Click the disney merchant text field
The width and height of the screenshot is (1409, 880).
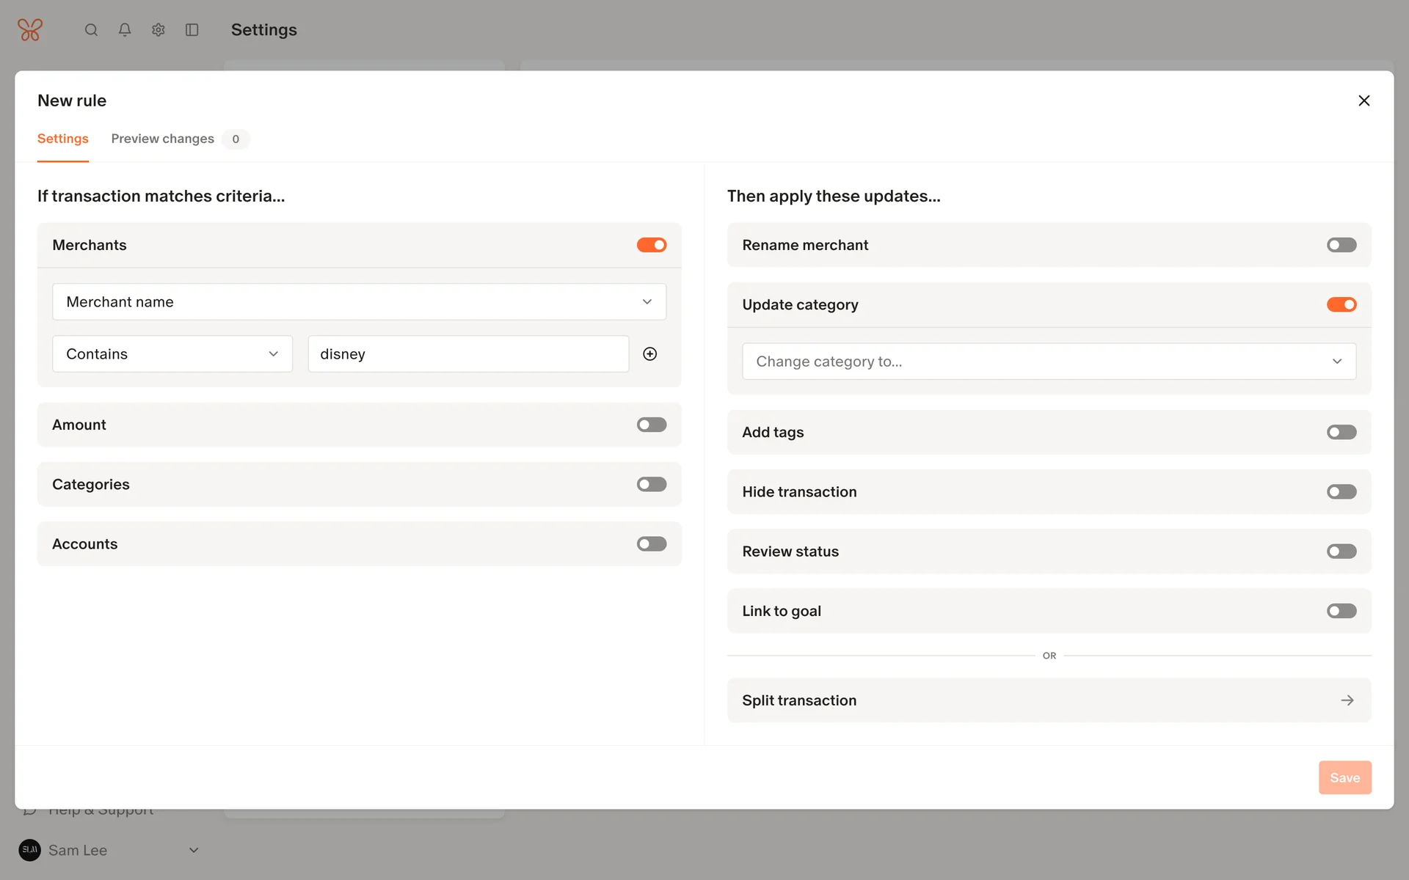468,354
